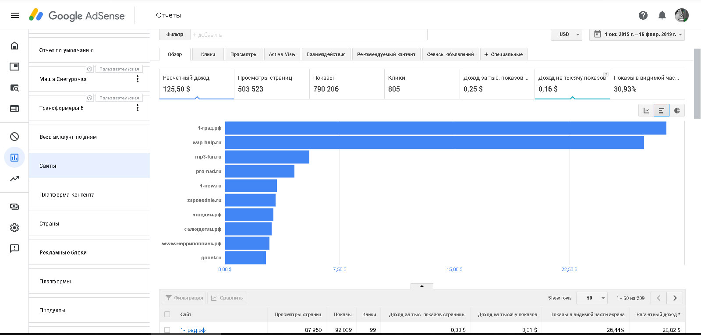The height and width of the screenshot is (335, 701).
Task: Select the Клики metric card showing 805
Action: coord(422,84)
